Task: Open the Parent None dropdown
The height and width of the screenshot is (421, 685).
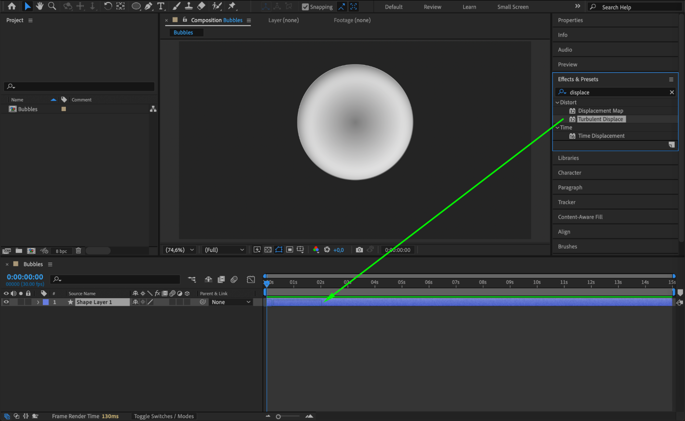Action: (x=231, y=302)
